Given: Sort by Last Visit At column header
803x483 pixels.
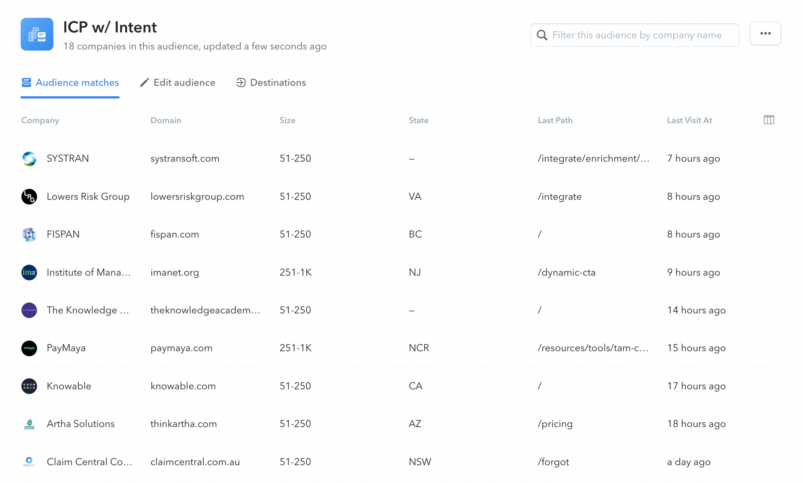Looking at the screenshot, I should (x=689, y=120).
